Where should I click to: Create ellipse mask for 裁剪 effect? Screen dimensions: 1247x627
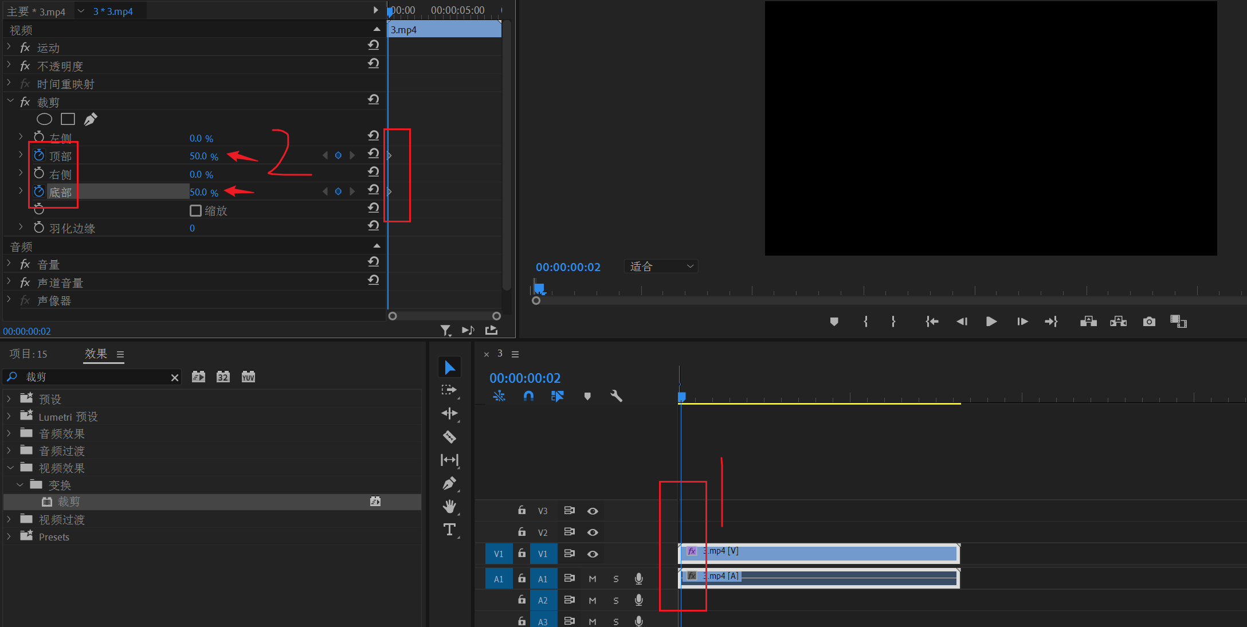click(44, 119)
